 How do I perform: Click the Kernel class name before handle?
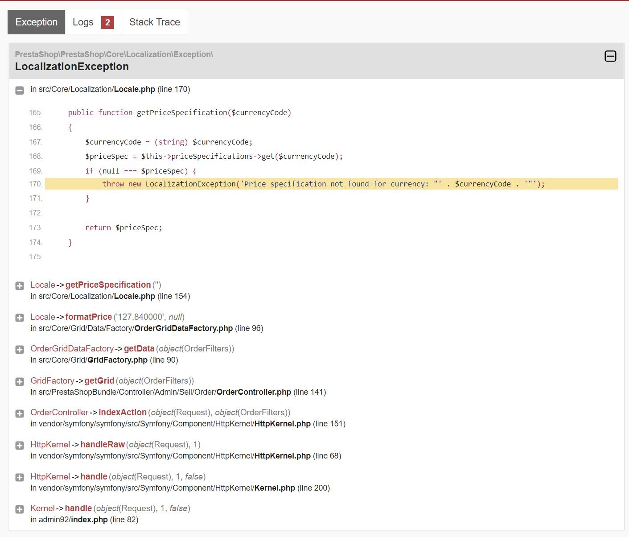(x=43, y=508)
